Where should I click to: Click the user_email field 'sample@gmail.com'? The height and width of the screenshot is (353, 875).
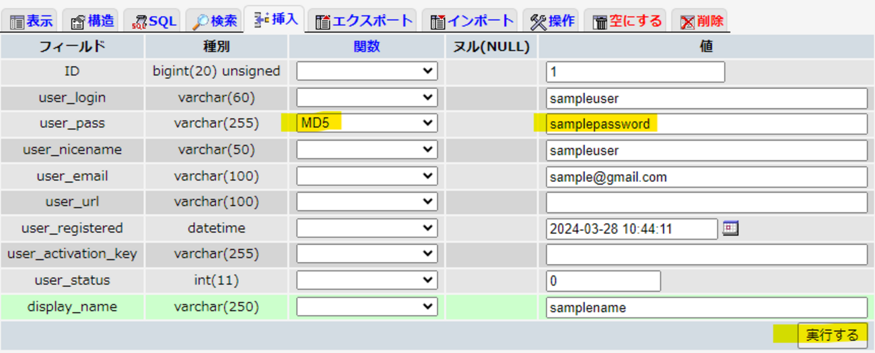coord(707,177)
